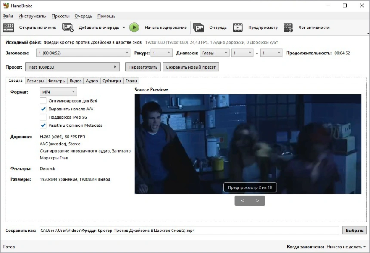
Task: Click the Предпросмотр toolbar label
Action: point(263,28)
